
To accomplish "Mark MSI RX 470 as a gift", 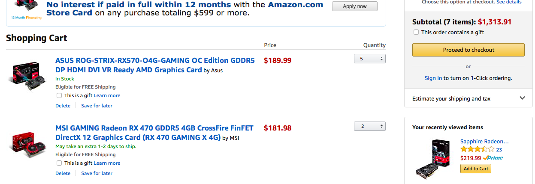I will (59, 163).
